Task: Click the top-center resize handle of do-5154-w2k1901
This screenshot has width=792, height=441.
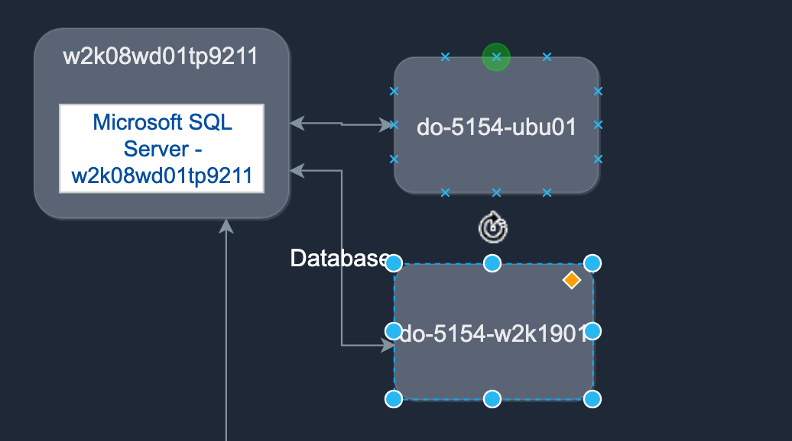Action: coord(492,262)
